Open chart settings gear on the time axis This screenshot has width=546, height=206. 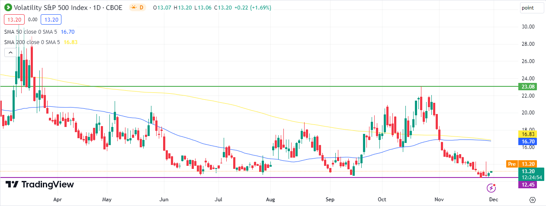click(x=532, y=200)
